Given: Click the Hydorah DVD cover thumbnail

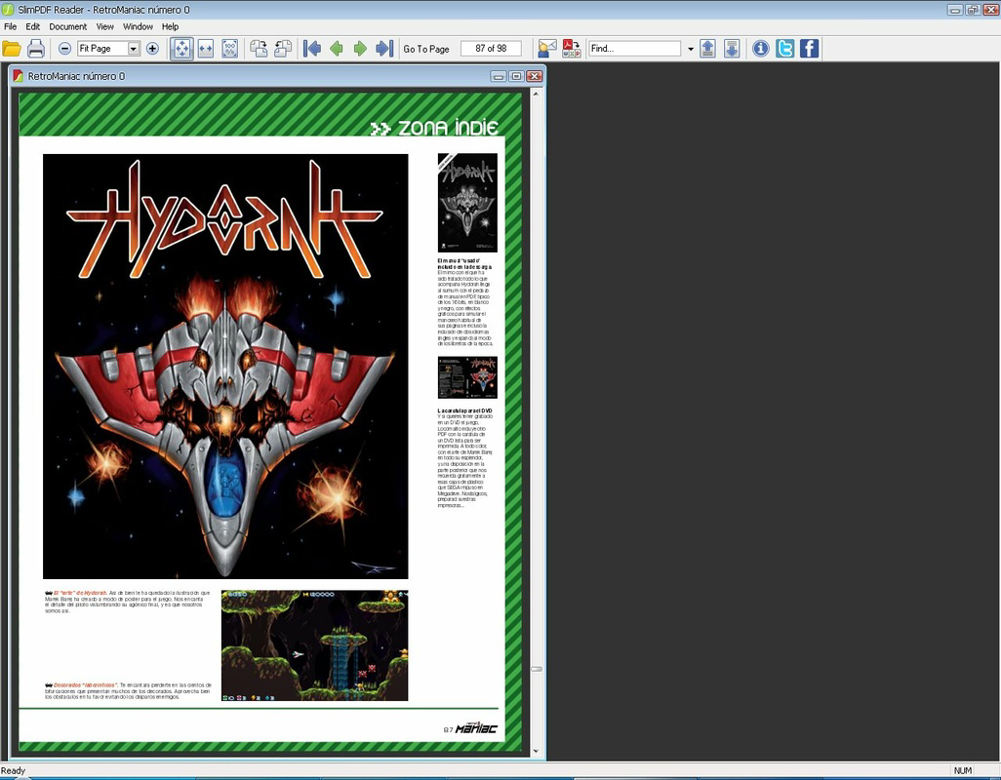Looking at the screenshot, I should (x=467, y=377).
